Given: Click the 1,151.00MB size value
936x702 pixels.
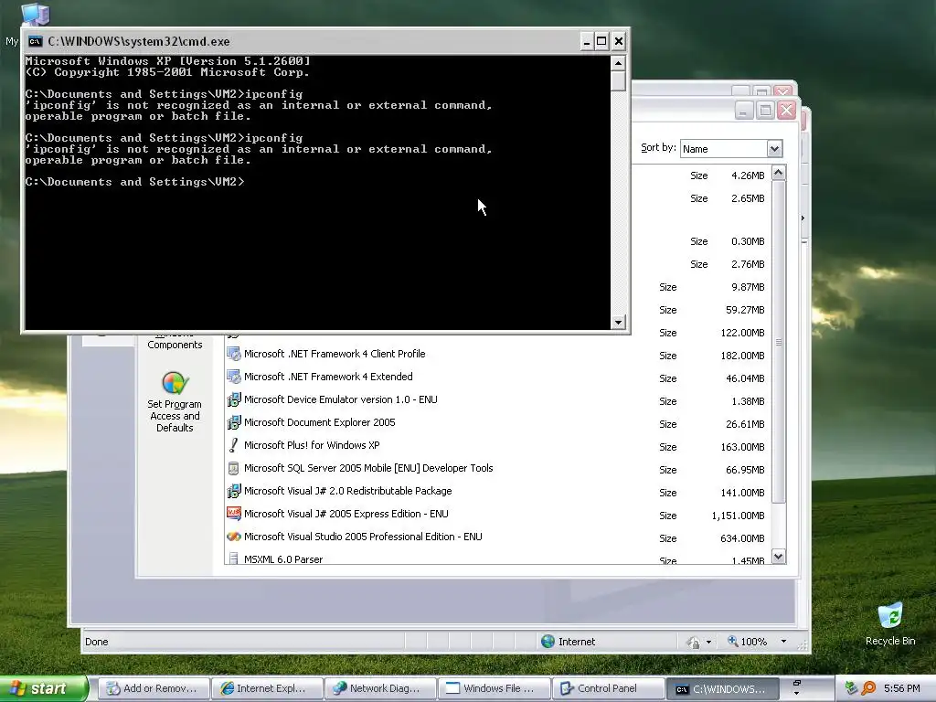Looking at the screenshot, I should tap(738, 516).
